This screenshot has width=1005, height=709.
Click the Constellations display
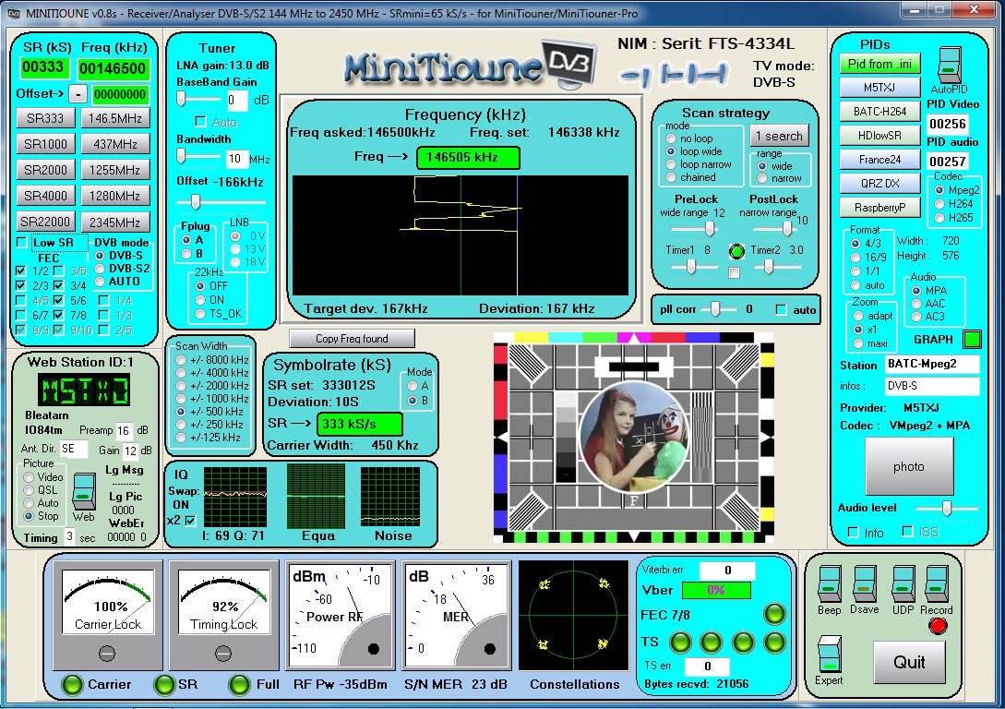[574, 615]
